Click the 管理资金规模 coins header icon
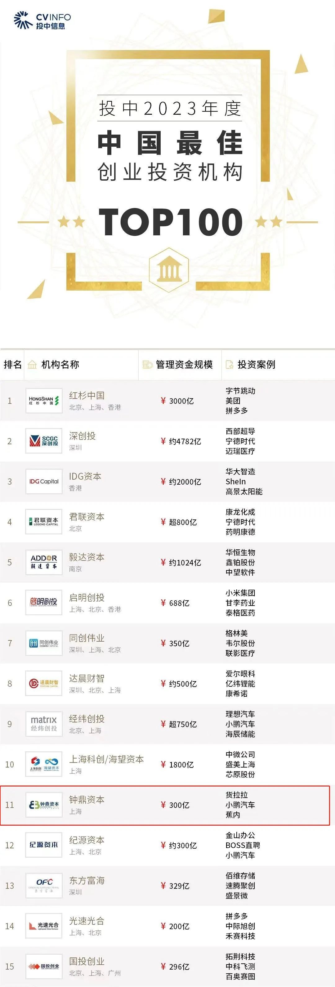 pos(147,364)
